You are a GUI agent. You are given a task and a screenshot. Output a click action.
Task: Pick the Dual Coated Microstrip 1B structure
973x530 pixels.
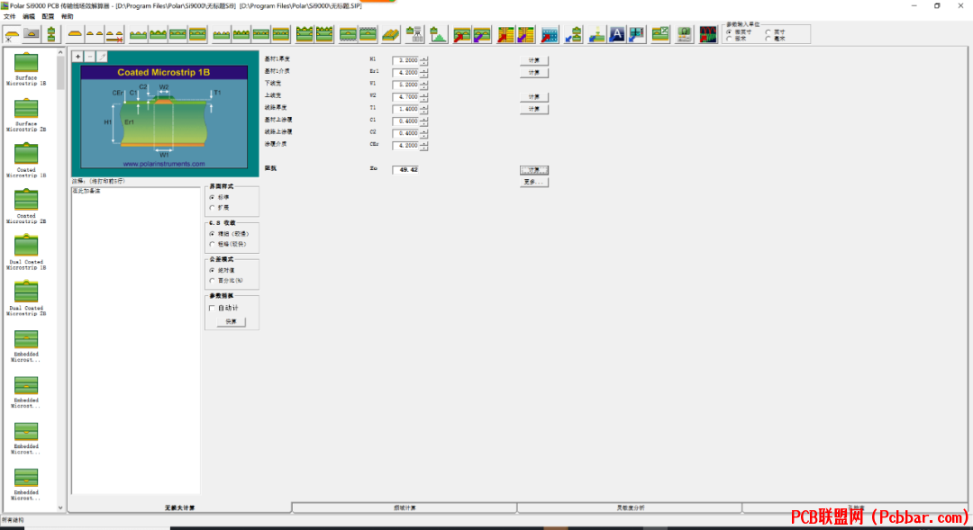26,253
